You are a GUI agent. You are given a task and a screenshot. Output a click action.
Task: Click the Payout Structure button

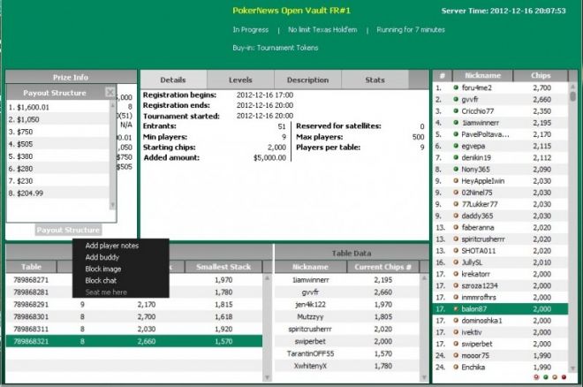tap(68, 230)
